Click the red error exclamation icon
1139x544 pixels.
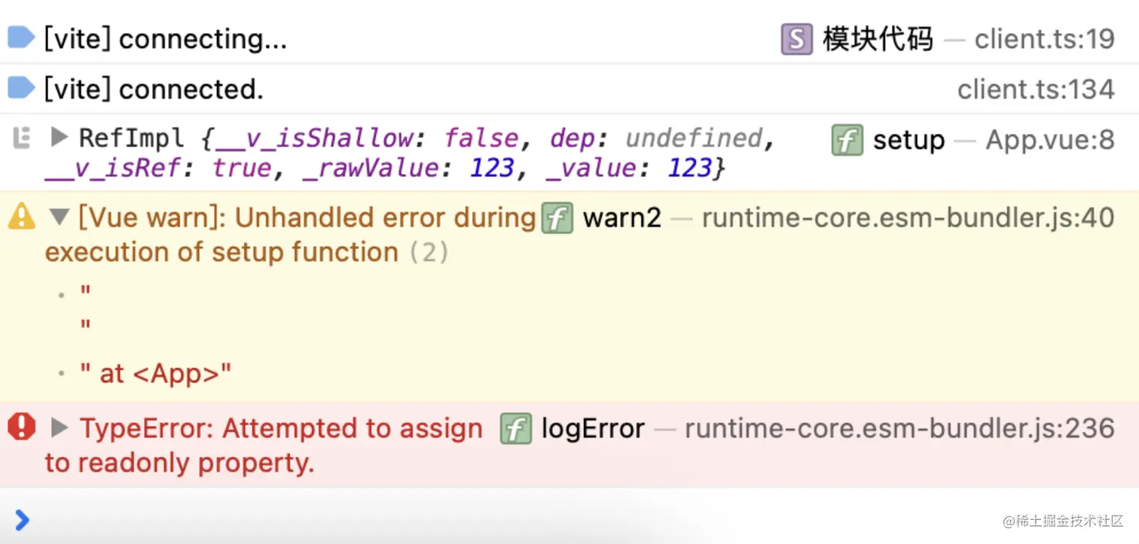pos(21,428)
